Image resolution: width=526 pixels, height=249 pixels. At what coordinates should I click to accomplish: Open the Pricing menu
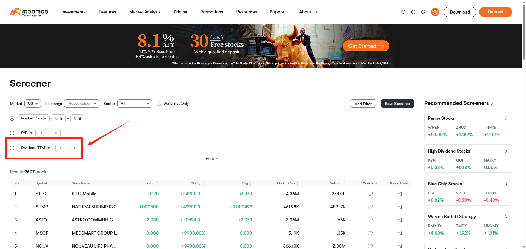(180, 12)
